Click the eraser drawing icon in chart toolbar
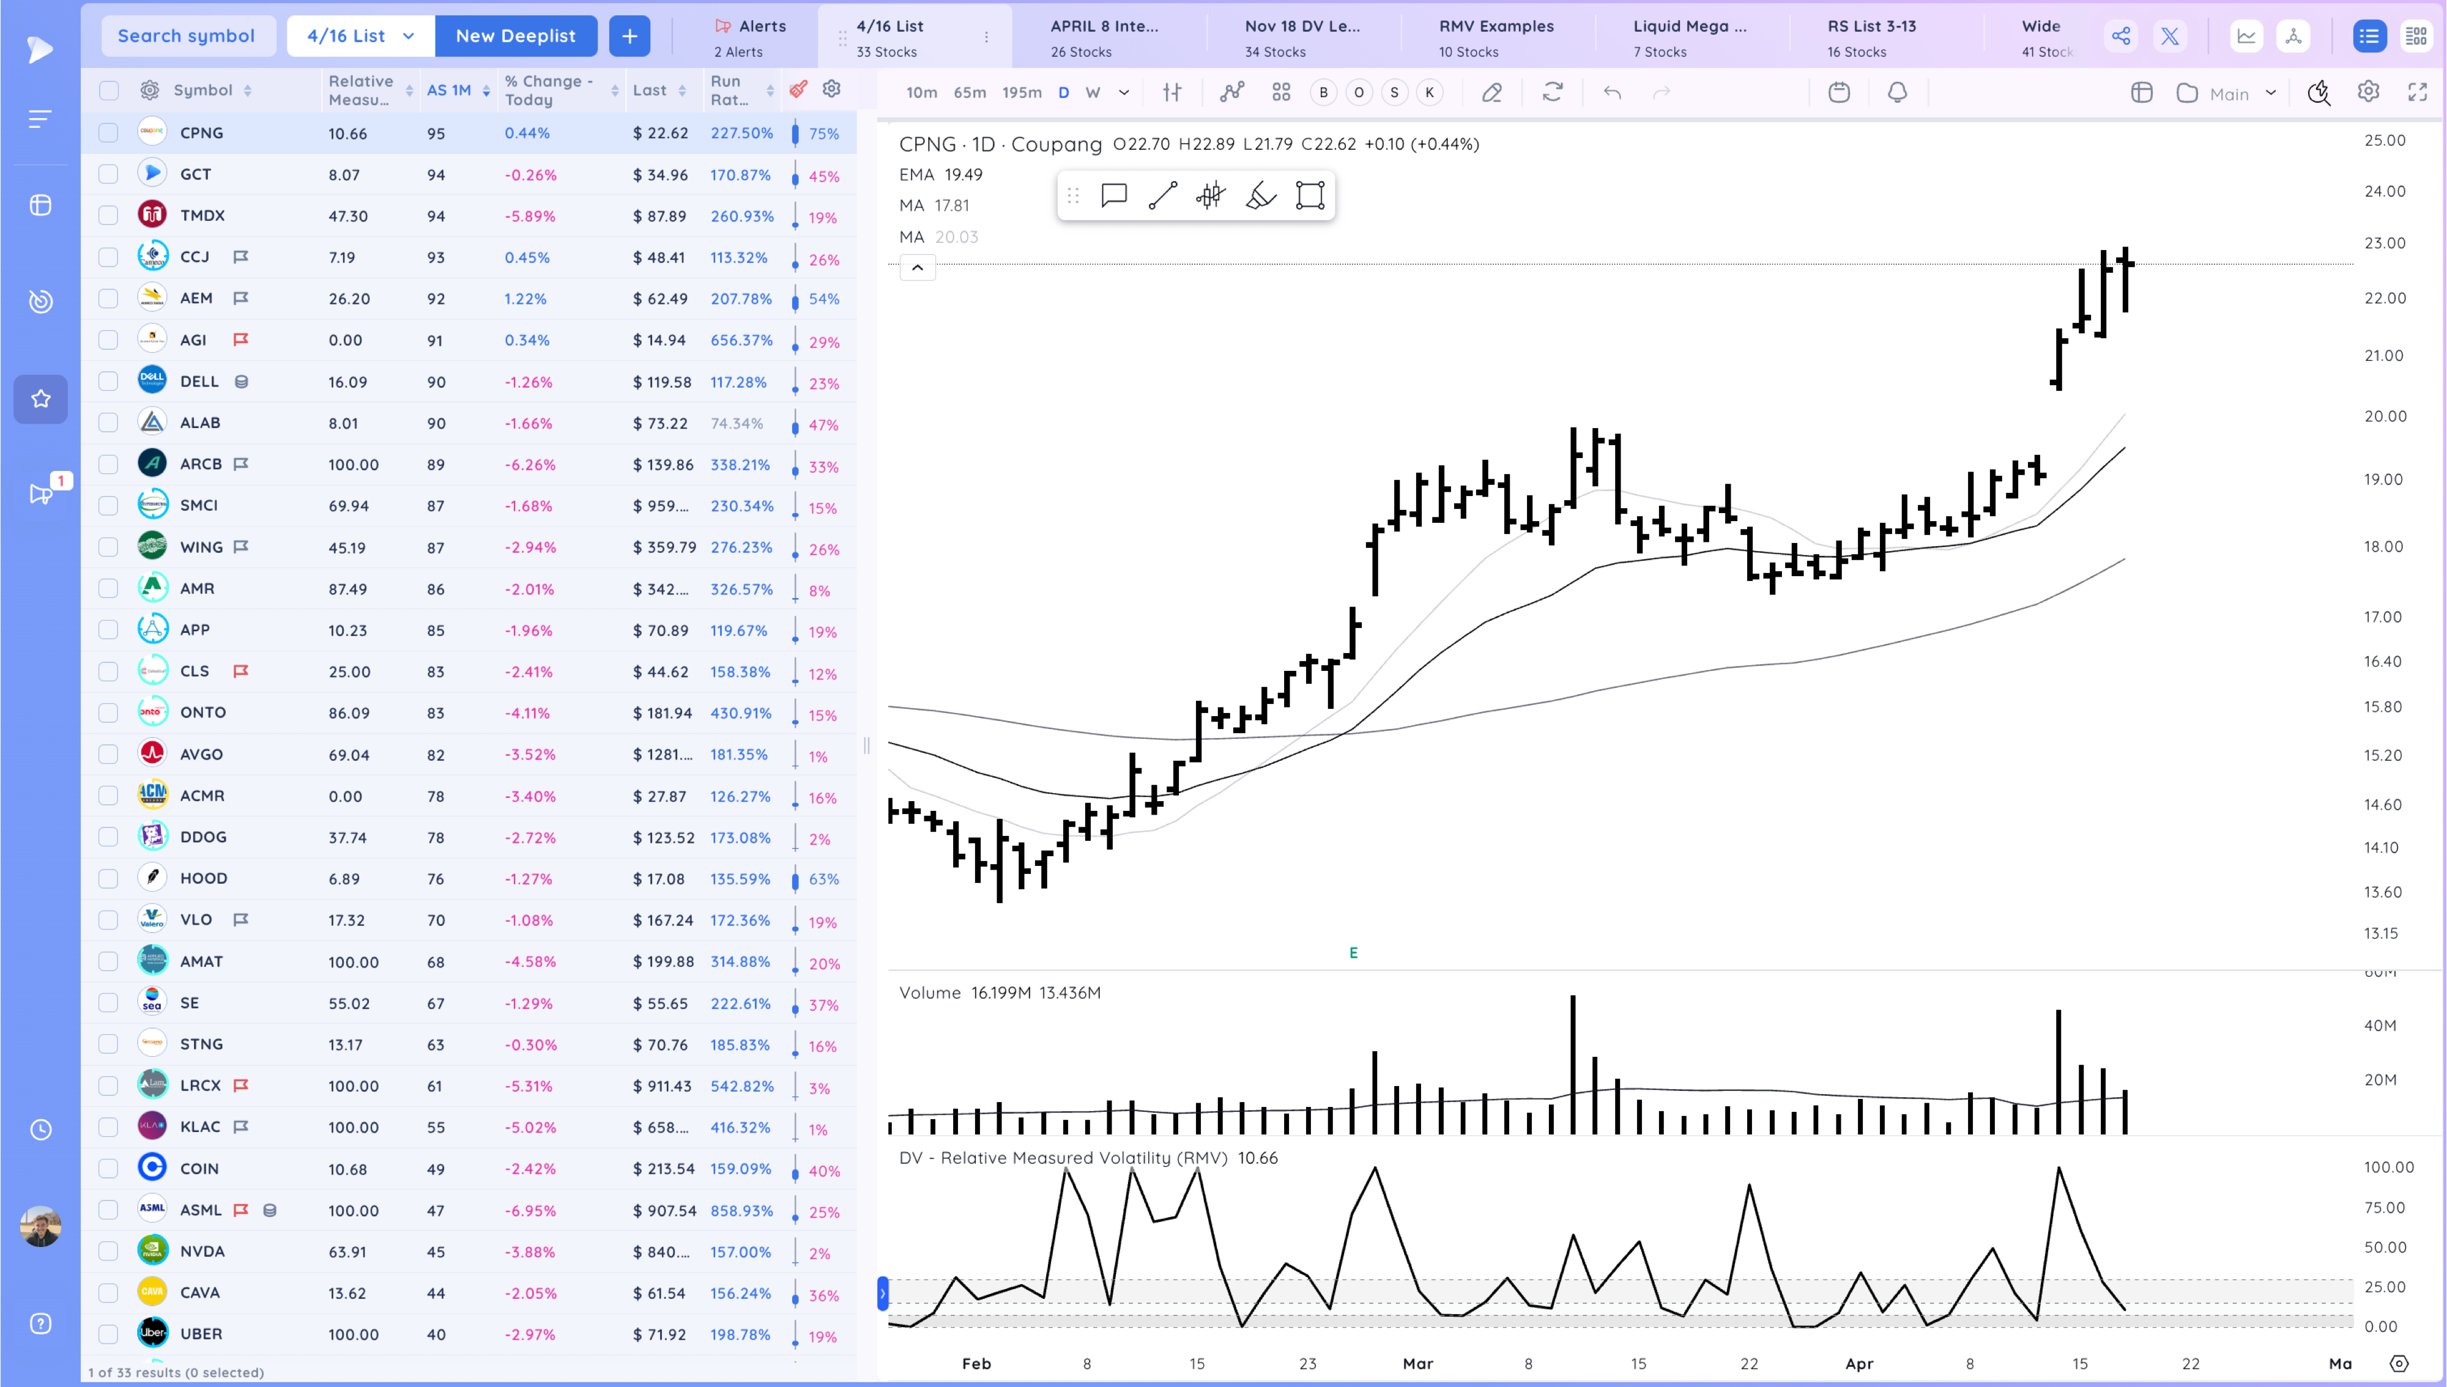2447x1387 pixels. pos(1492,92)
